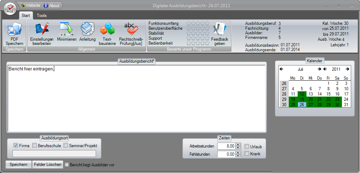Click the Felder Löschen button
360x173 pixels.
[47, 165]
